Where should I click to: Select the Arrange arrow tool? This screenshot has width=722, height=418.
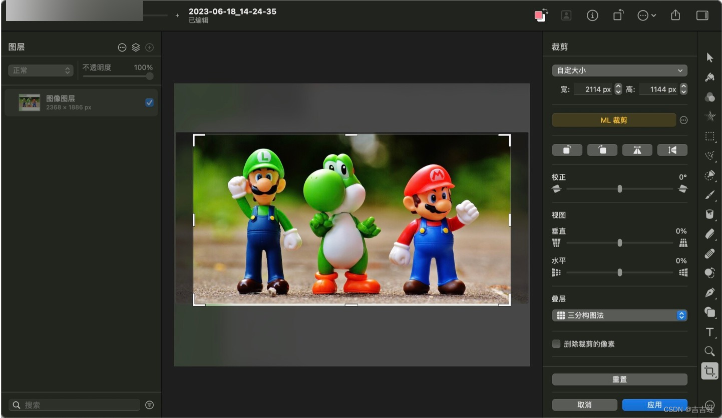point(709,57)
